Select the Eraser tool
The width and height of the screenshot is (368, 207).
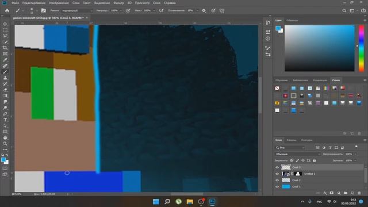pos(5,90)
